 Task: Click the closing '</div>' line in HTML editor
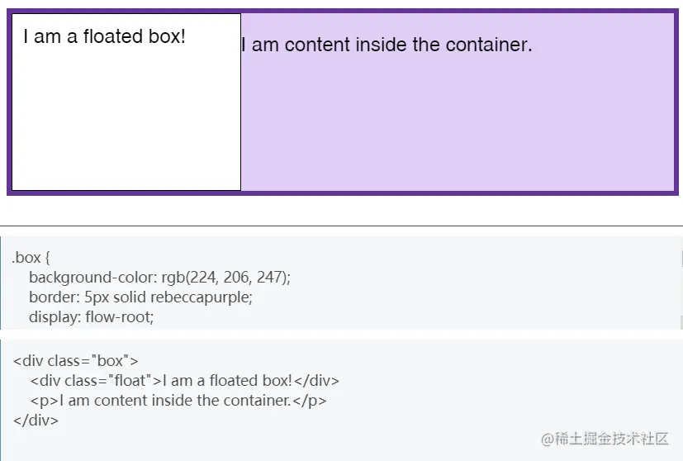click(x=36, y=421)
